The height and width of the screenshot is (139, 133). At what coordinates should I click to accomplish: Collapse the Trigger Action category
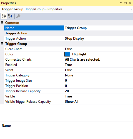pyautogui.click(x=2, y=33)
